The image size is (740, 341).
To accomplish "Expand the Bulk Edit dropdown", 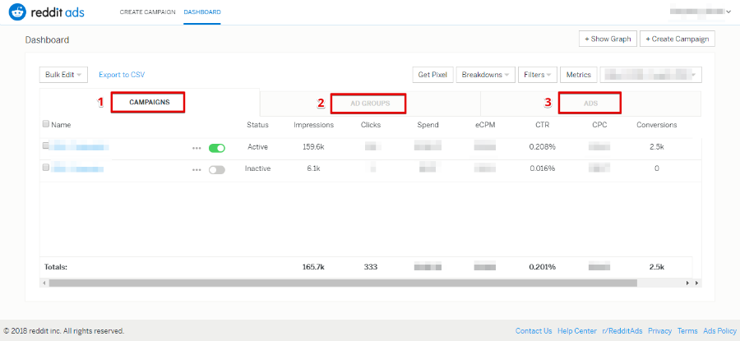I will pyautogui.click(x=63, y=75).
